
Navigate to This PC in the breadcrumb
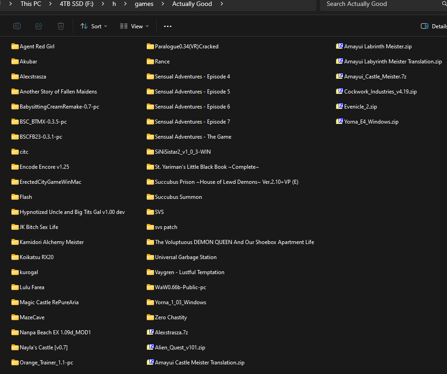(x=31, y=4)
